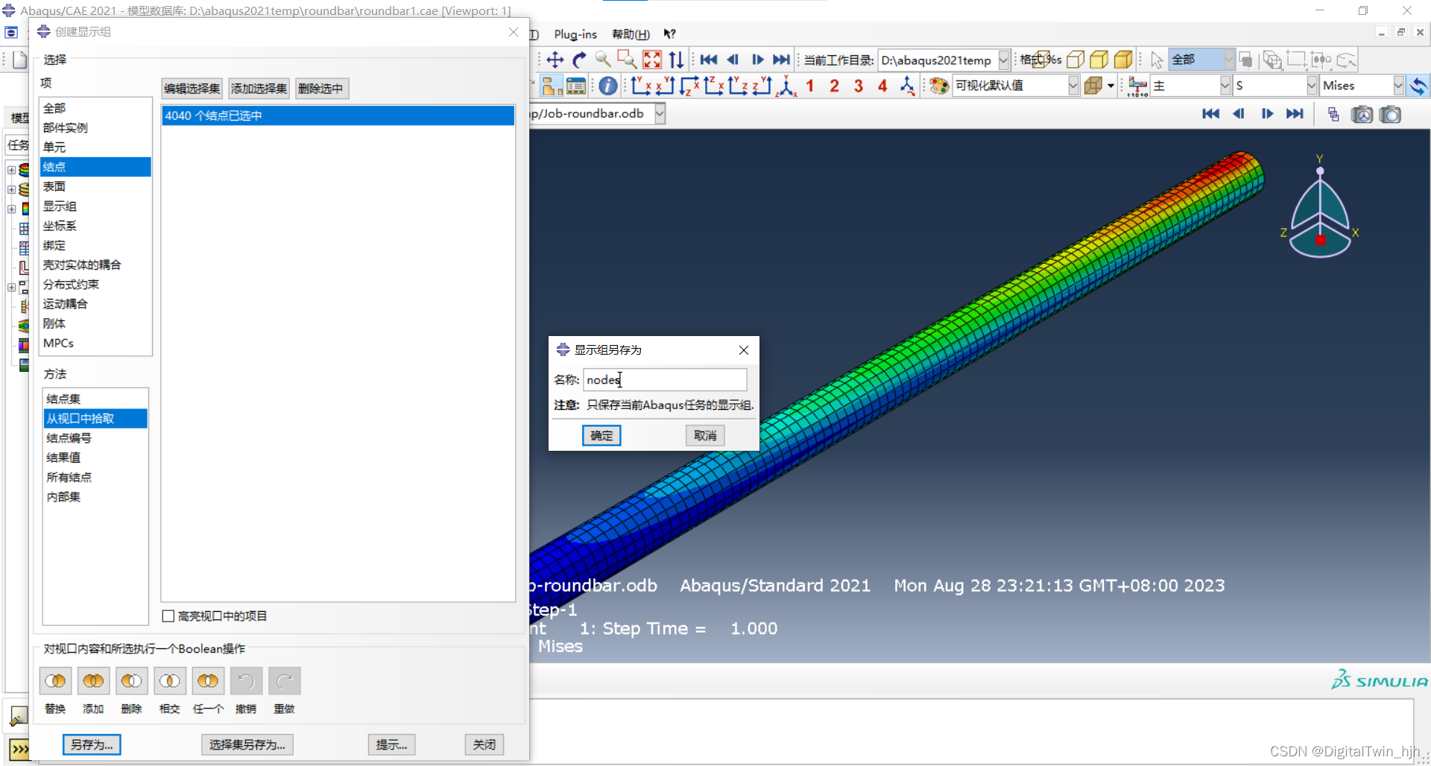1431x766 pixels.
Task: Select the 4040 个结点已选中 entry
Action: [x=338, y=115]
